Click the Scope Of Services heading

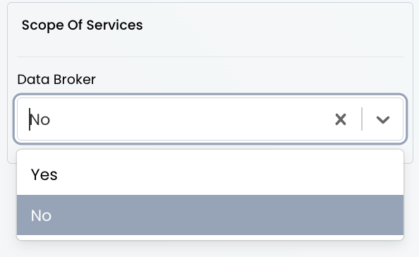tap(82, 25)
